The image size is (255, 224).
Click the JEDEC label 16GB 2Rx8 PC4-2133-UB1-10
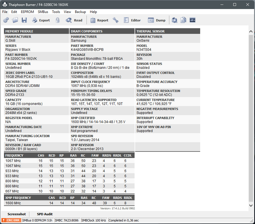tap(29, 77)
